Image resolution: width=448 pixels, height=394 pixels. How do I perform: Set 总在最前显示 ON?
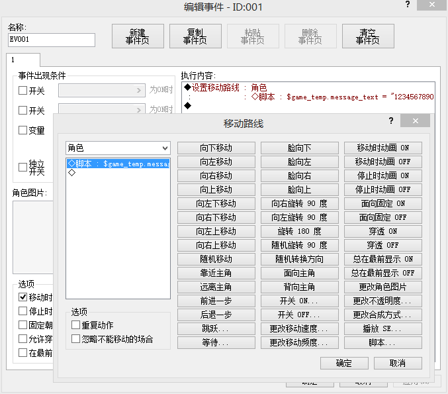point(383,260)
